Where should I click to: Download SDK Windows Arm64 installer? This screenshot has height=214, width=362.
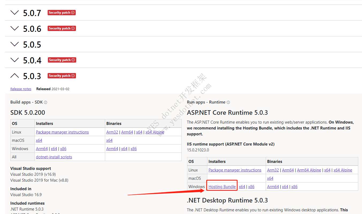tap(42, 149)
